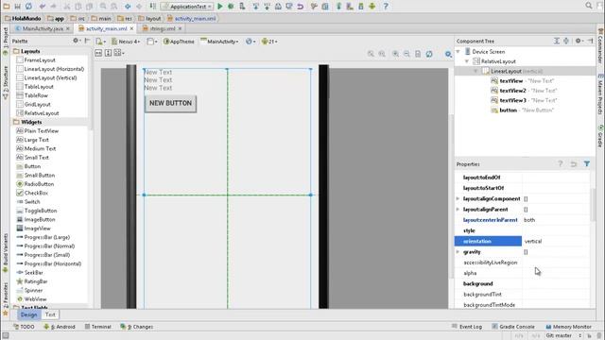Open the Event Log
This screenshot has width=605, height=340.
(x=467, y=327)
